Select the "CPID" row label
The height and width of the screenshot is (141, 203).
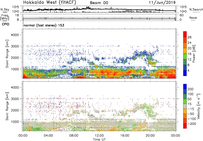pos(6,24)
